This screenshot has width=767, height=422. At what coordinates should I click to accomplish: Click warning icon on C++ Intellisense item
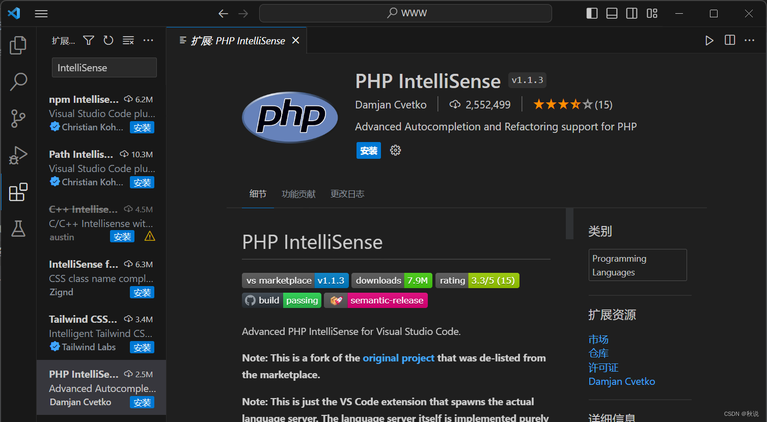tap(150, 236)
